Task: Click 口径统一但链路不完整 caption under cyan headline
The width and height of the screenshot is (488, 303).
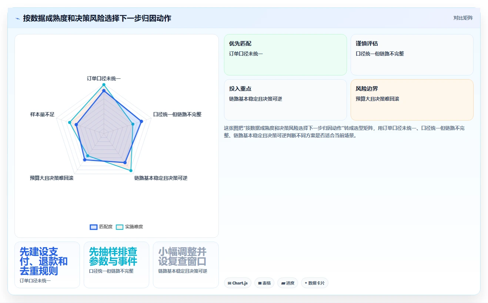Action: pos(111,271)
